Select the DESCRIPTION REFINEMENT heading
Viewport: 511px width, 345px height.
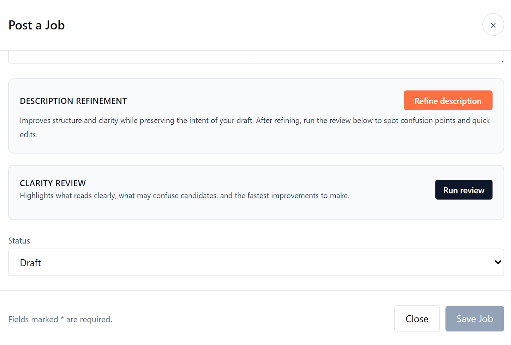[73, 101]
